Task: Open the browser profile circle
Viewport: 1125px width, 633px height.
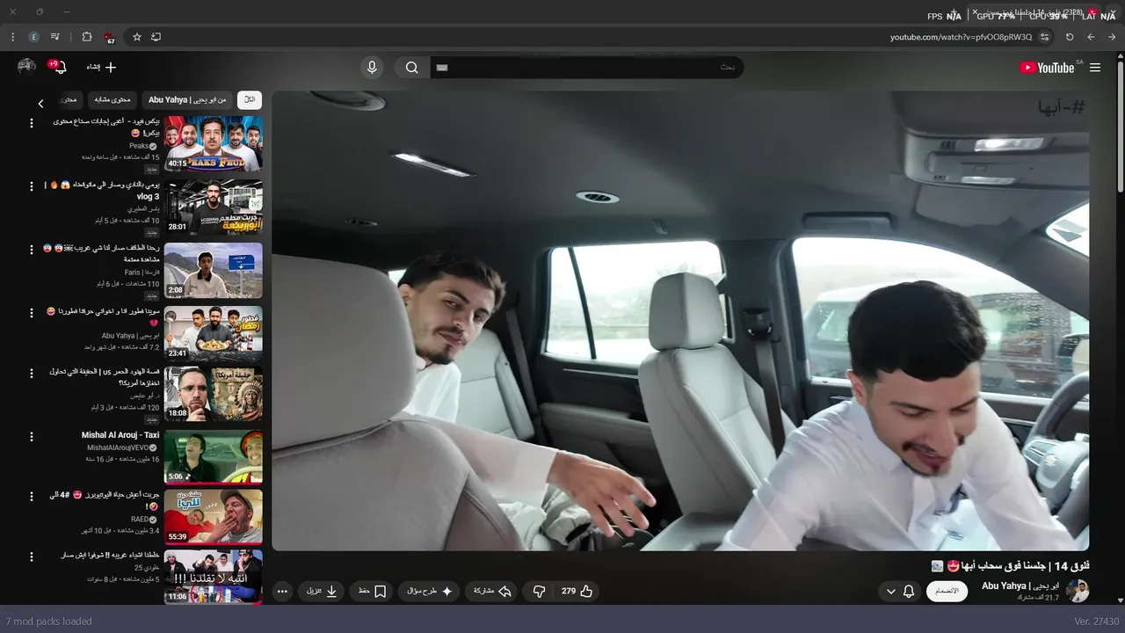Action: (x=33, y=37)
